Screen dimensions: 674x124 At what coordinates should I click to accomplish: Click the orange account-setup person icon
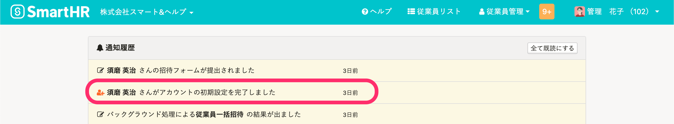click(x=100, y=93)
